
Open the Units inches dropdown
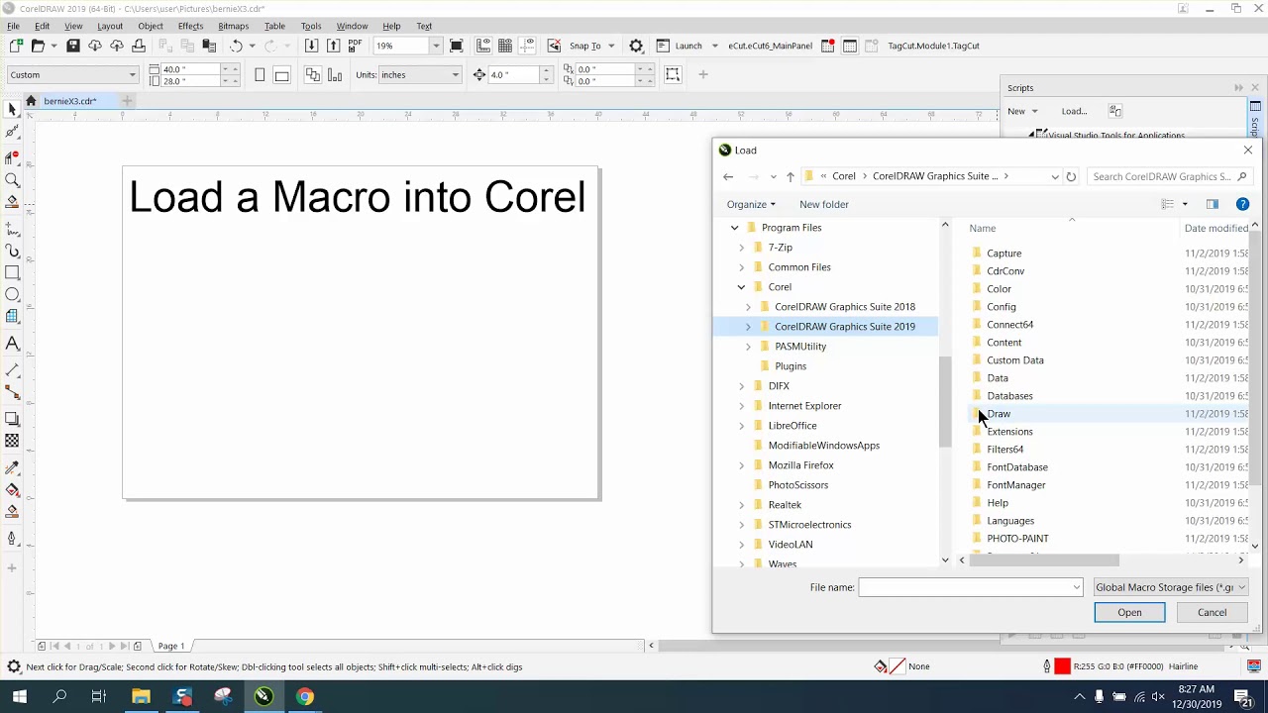(x=455, y=75)
